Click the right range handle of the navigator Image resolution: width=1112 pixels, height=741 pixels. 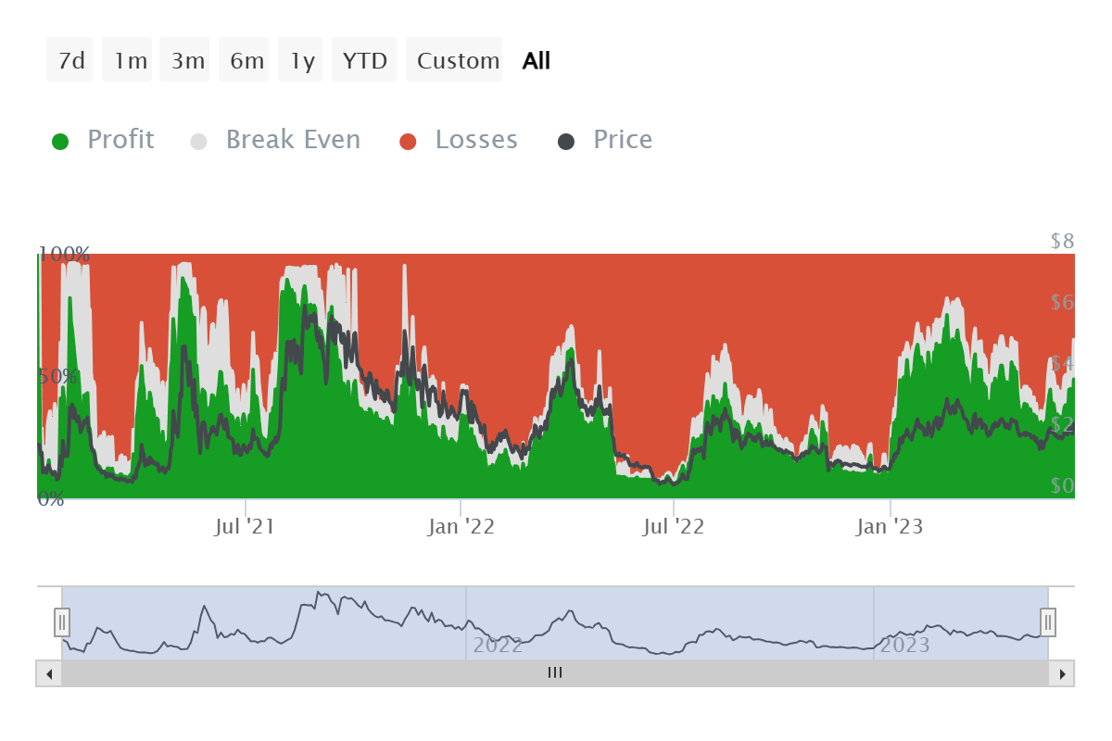[1047, 622]
